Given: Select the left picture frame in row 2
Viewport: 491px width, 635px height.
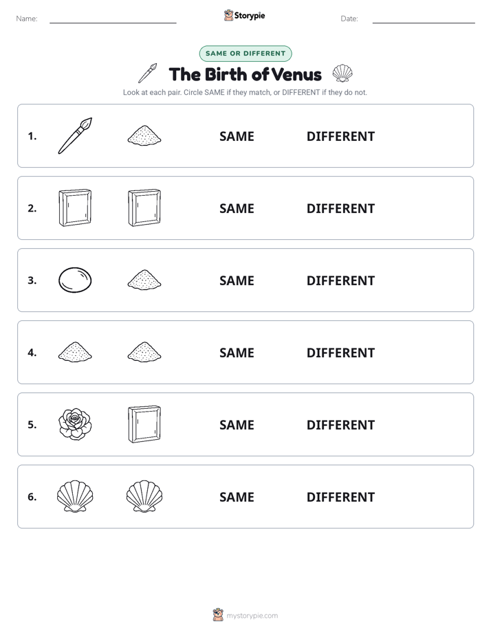Looking at the screenshot, I should [75, 208].
